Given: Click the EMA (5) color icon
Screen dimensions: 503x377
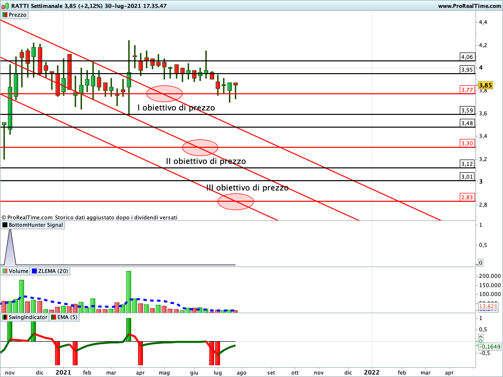Looking at the screenshot, I should tap(54, 317).
